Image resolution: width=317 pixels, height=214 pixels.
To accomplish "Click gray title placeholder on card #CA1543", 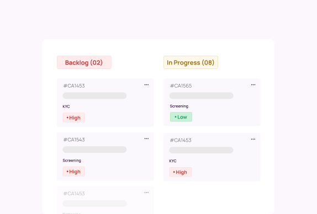I will click(x=94, y=149).
